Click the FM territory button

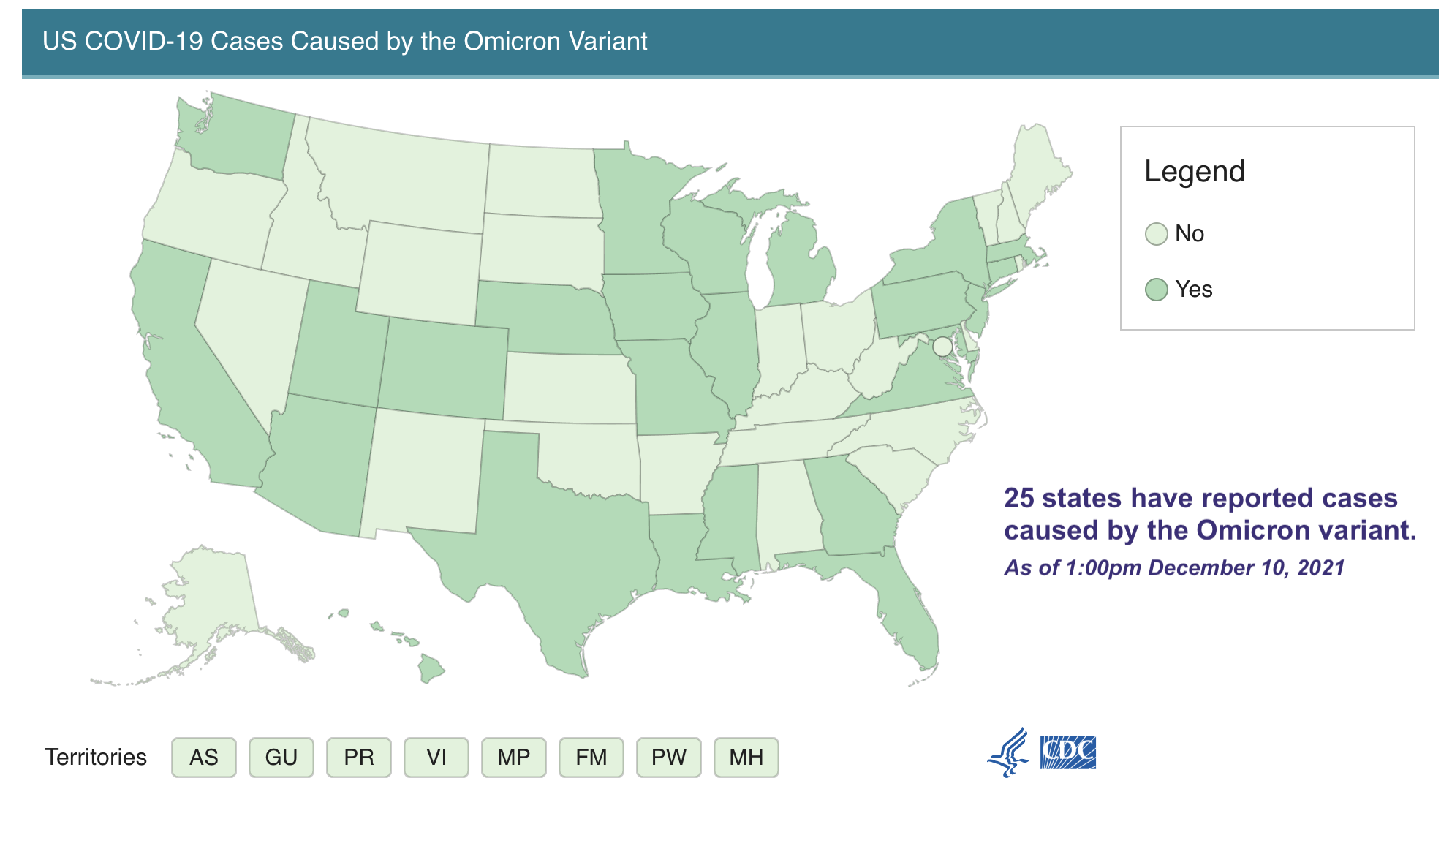(x=591, y=757)
